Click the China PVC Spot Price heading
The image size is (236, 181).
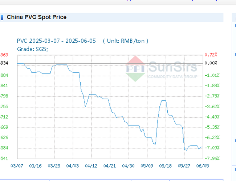tap(37, 17)
